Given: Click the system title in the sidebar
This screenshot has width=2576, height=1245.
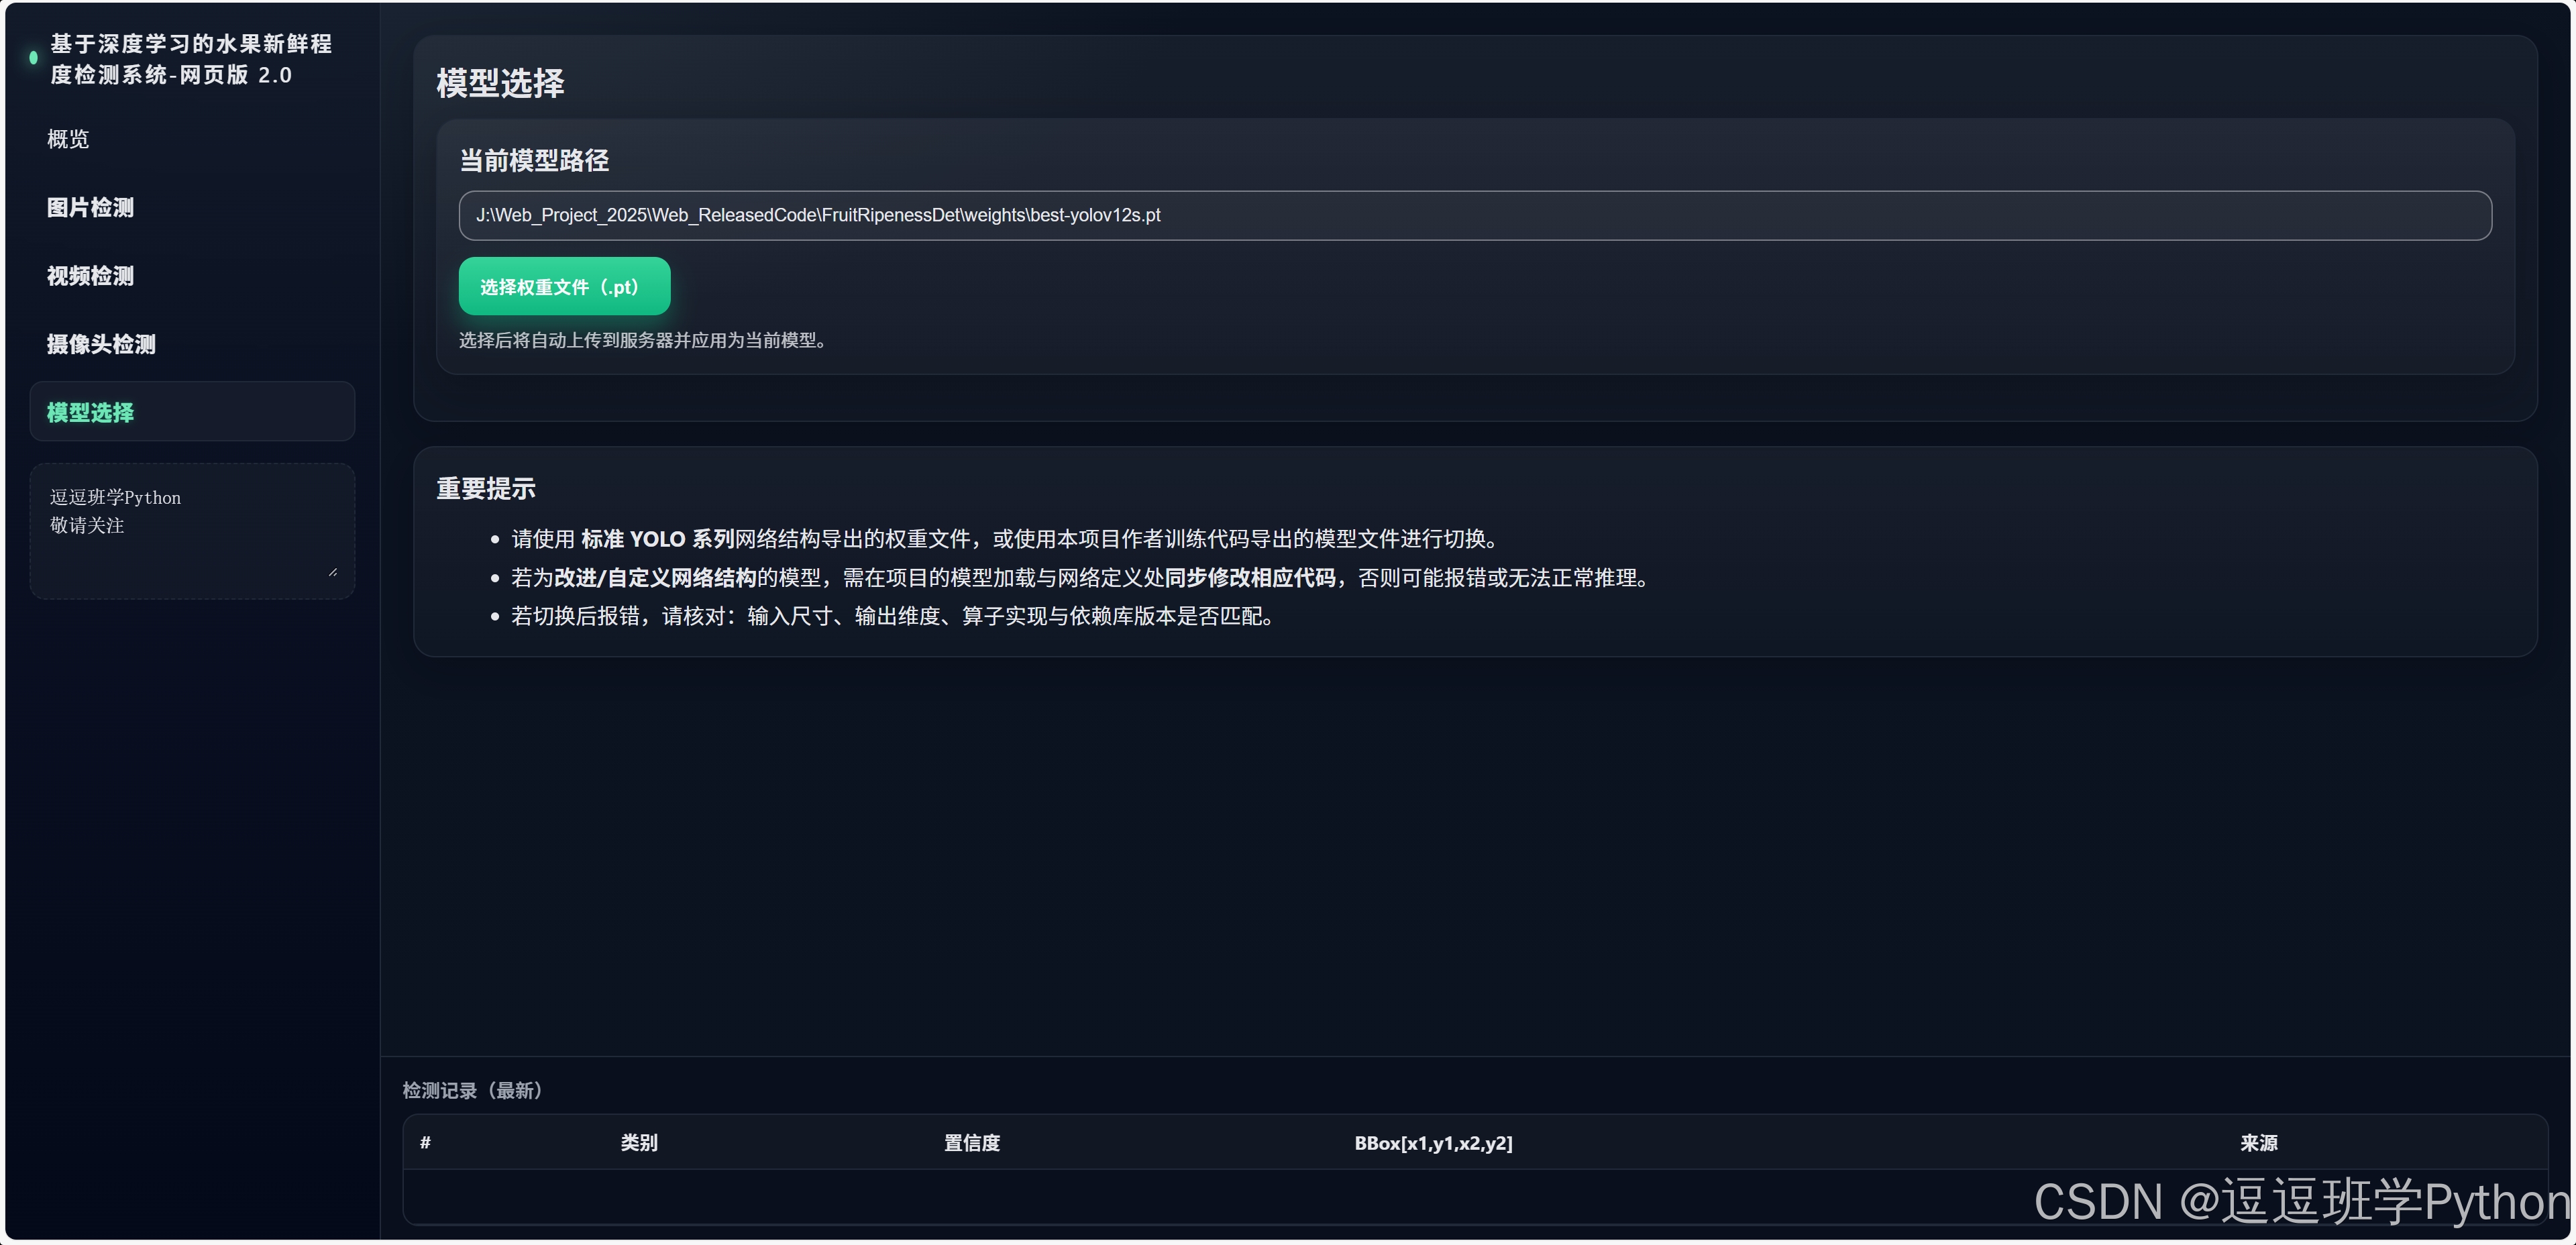Looking at the screenshot, I should [190, 59].
